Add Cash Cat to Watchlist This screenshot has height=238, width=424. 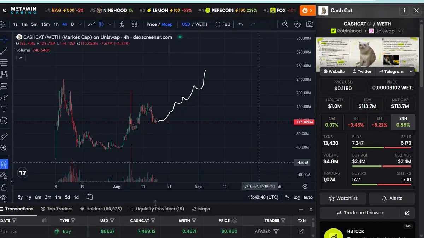tap(343, 198)
